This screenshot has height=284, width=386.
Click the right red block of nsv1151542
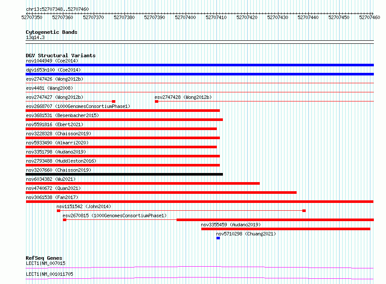pyautogui.click(x=304, y=211)
